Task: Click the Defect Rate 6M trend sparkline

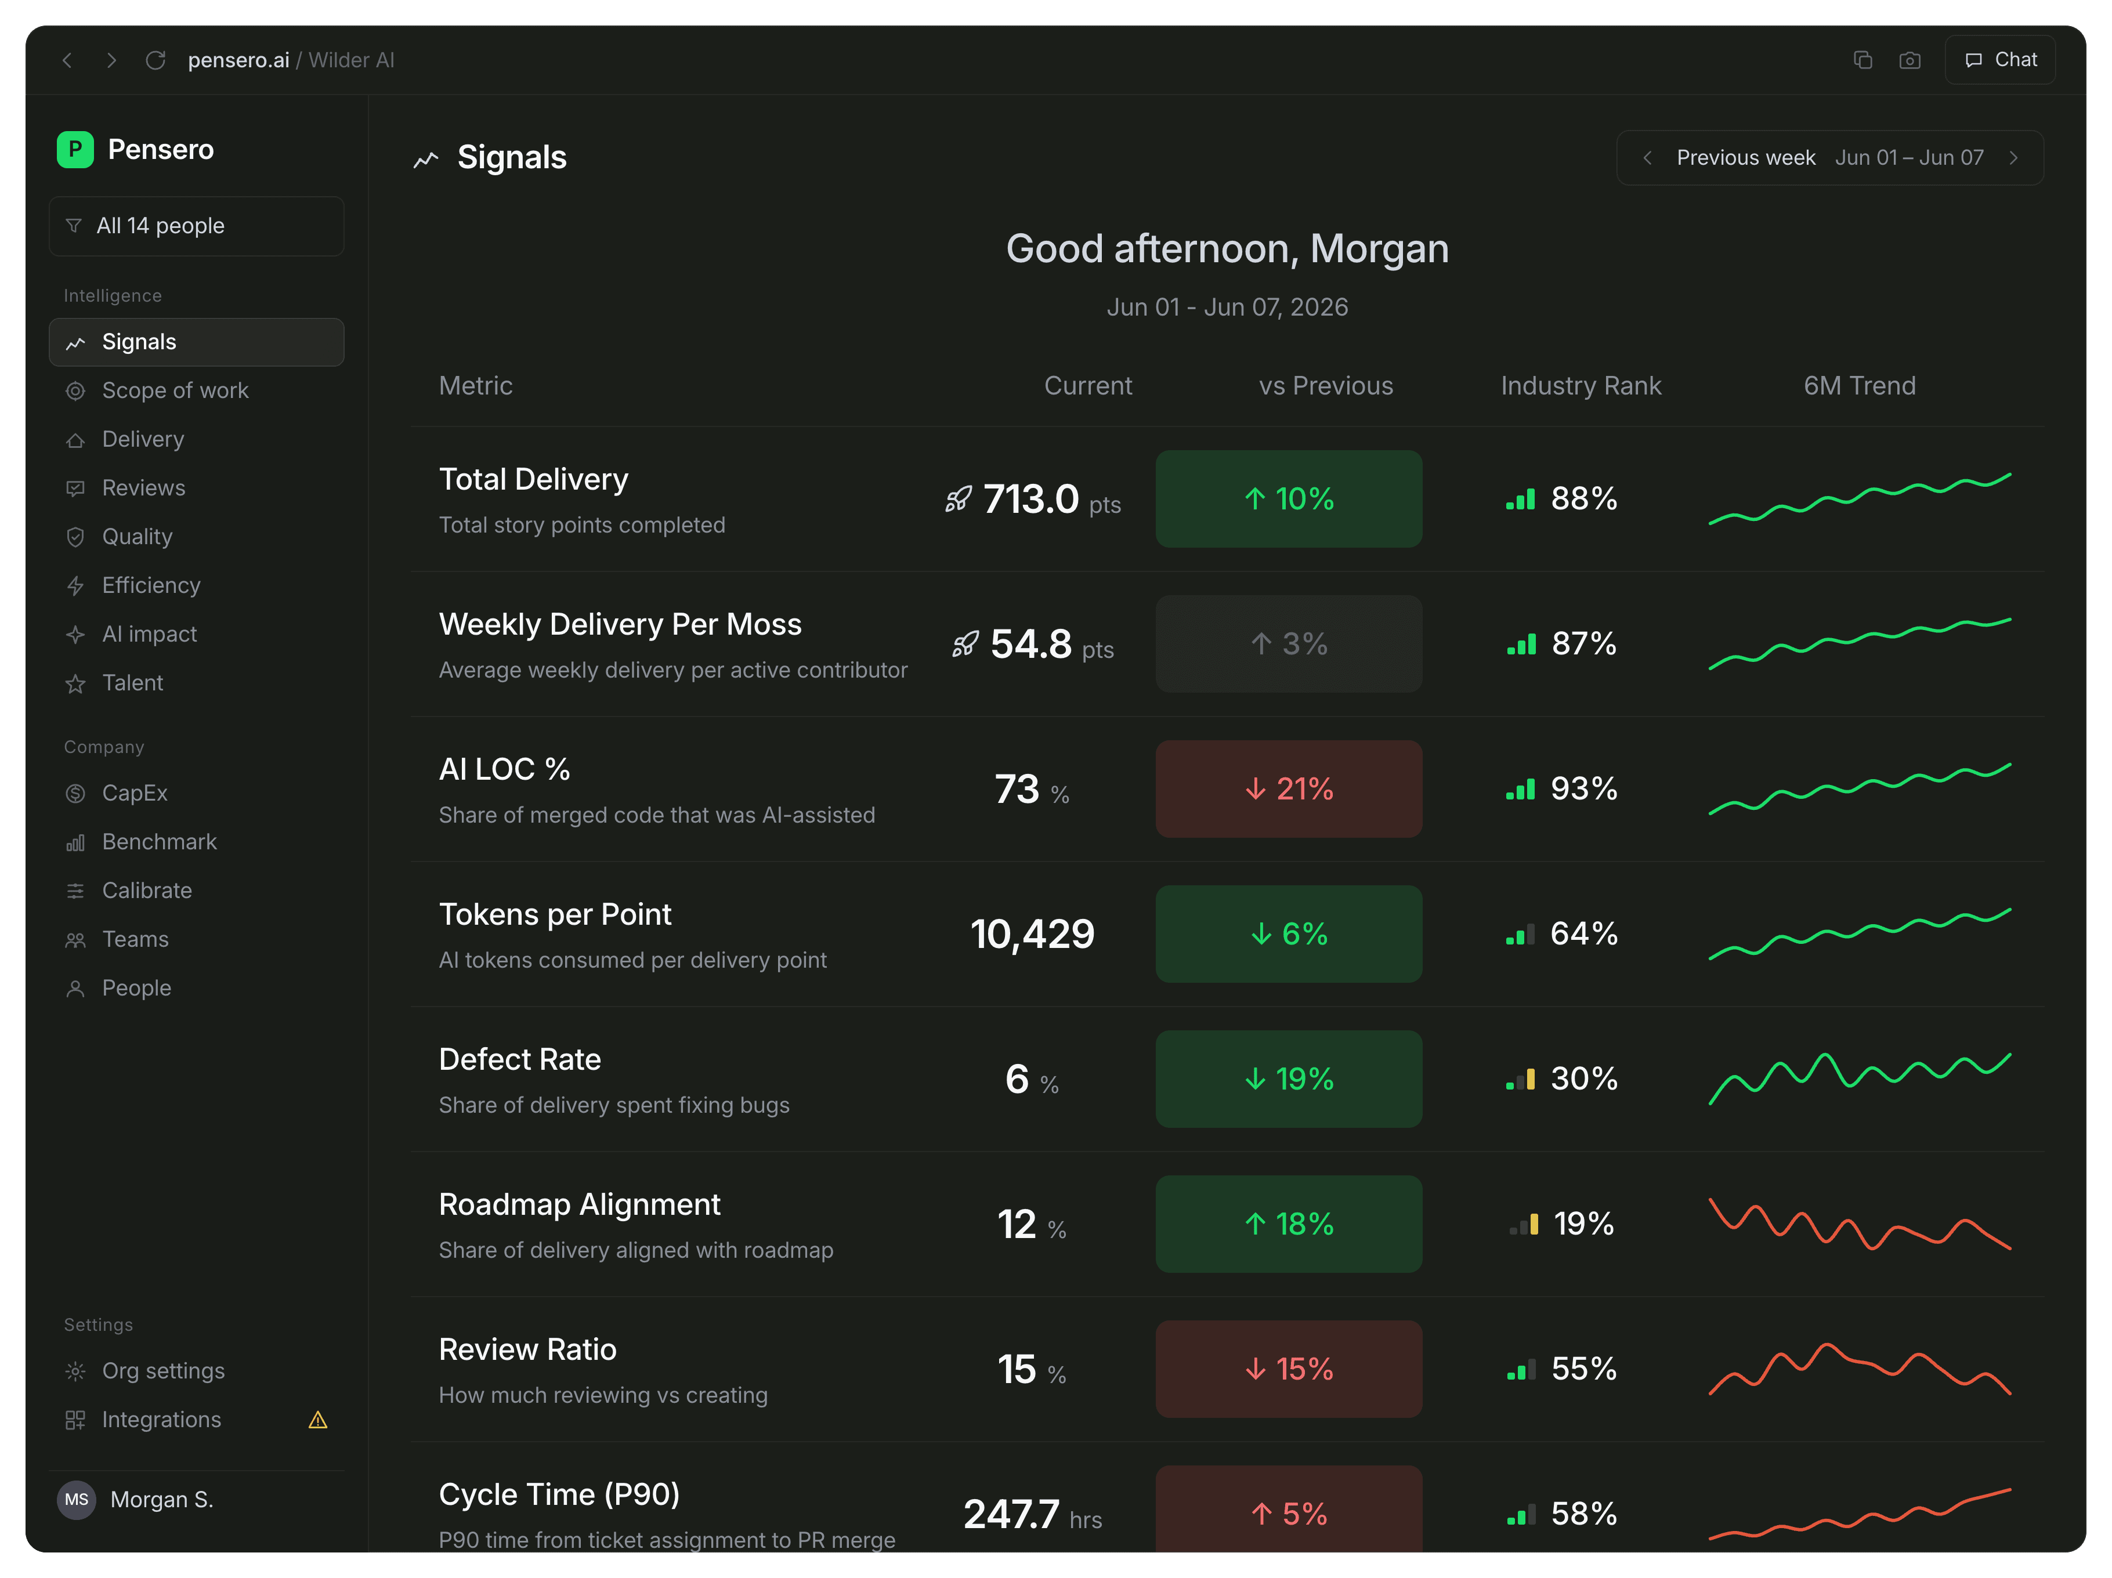Action: 1859,1078
